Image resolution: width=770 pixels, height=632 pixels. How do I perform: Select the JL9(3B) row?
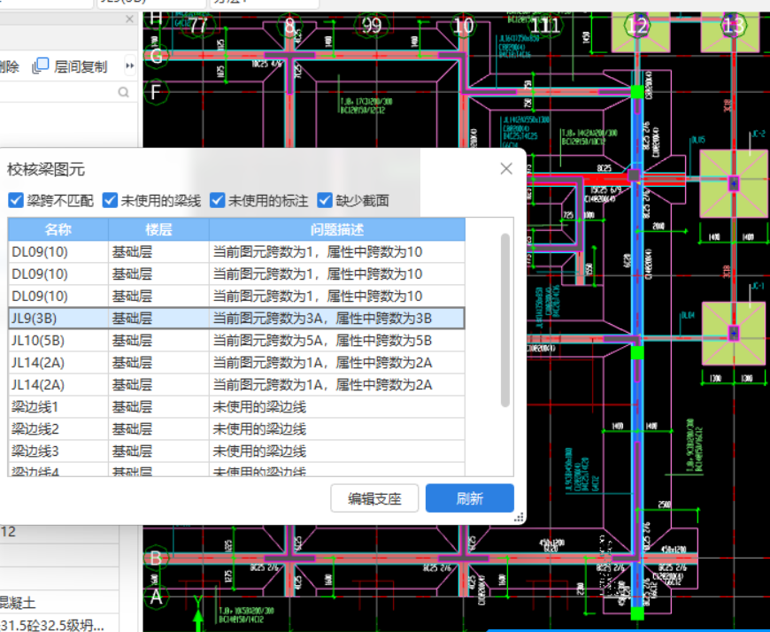click(x=236, y=318)
